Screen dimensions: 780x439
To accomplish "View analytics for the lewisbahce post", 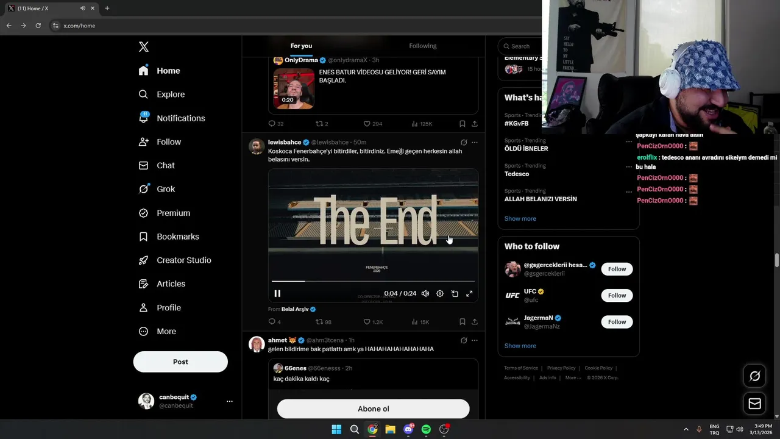I will 420,322.
